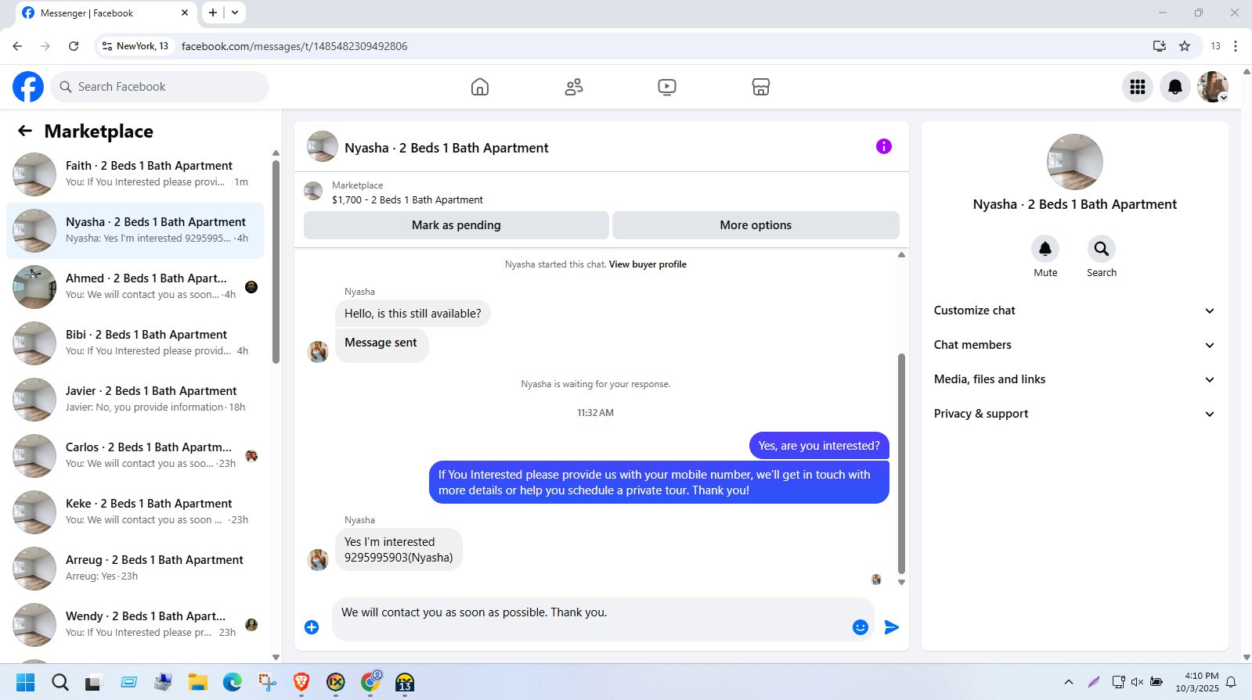The height and width of the screenshot is (700, 1252).
Task: Click the browser address bar URL
Action: pyautogui.click(x=294, y=46)
